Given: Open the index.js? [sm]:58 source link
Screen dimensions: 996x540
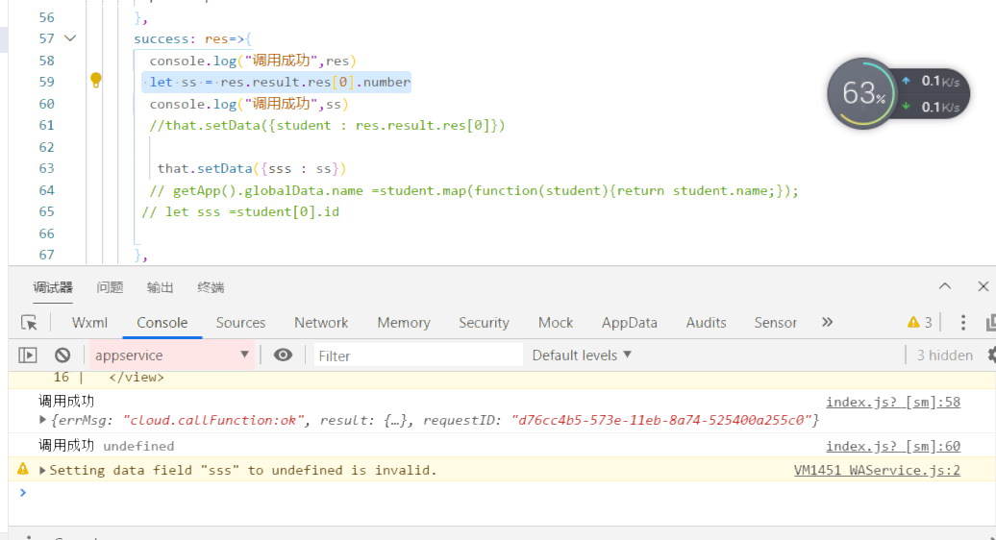Looking at the screenshot, I should (x=893, y=403).
